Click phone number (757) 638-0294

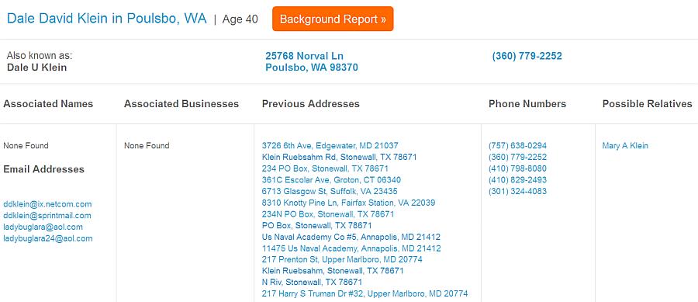[x=518, y=146]
